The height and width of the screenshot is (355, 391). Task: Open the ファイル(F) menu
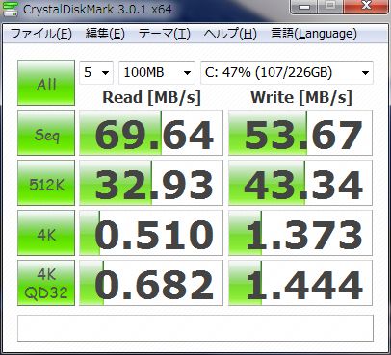pyautogui.click(x=41, y=34)
